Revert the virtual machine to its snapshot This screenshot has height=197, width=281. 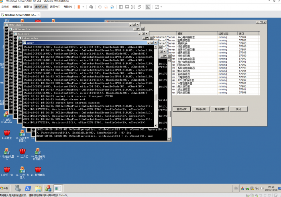106,7
